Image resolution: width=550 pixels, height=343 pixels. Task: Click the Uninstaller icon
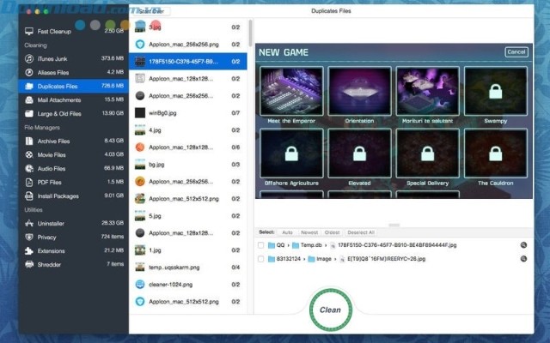(x=29, y=223)
